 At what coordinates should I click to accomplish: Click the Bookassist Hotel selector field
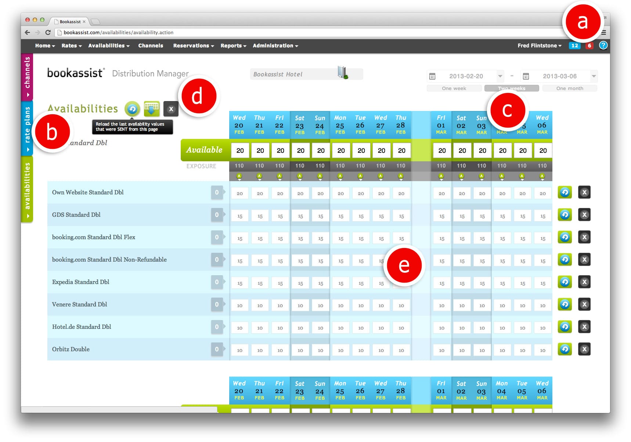[306, 74]
